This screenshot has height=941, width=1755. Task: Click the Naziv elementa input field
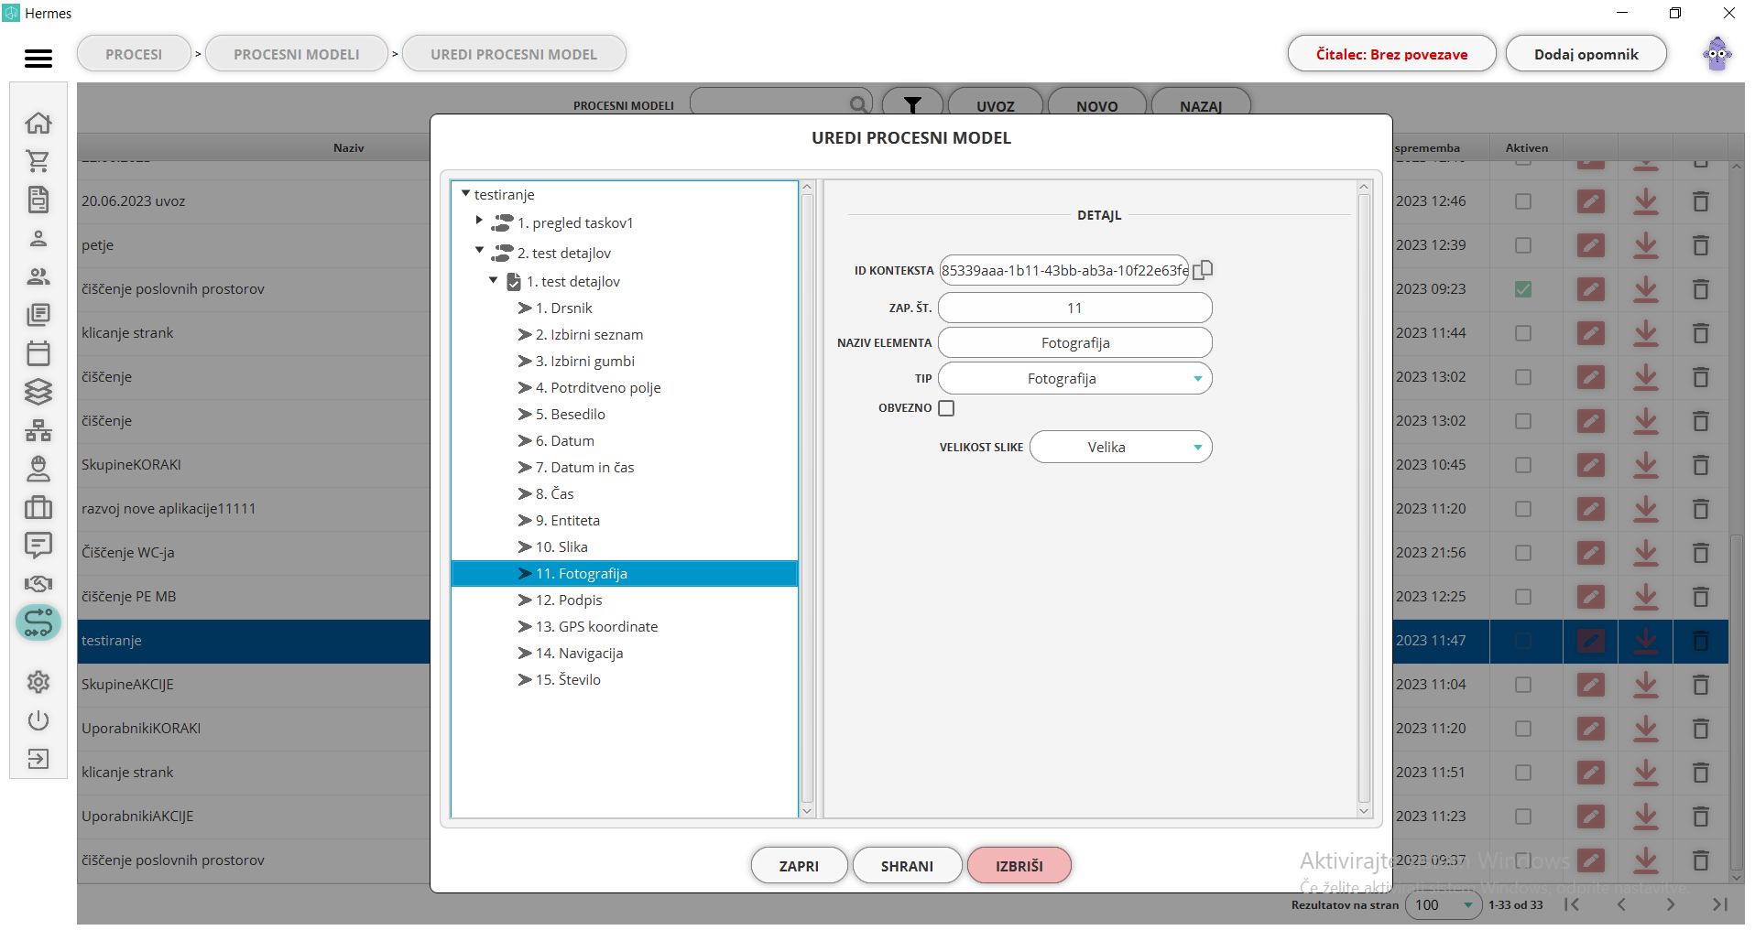point(1074,343)
